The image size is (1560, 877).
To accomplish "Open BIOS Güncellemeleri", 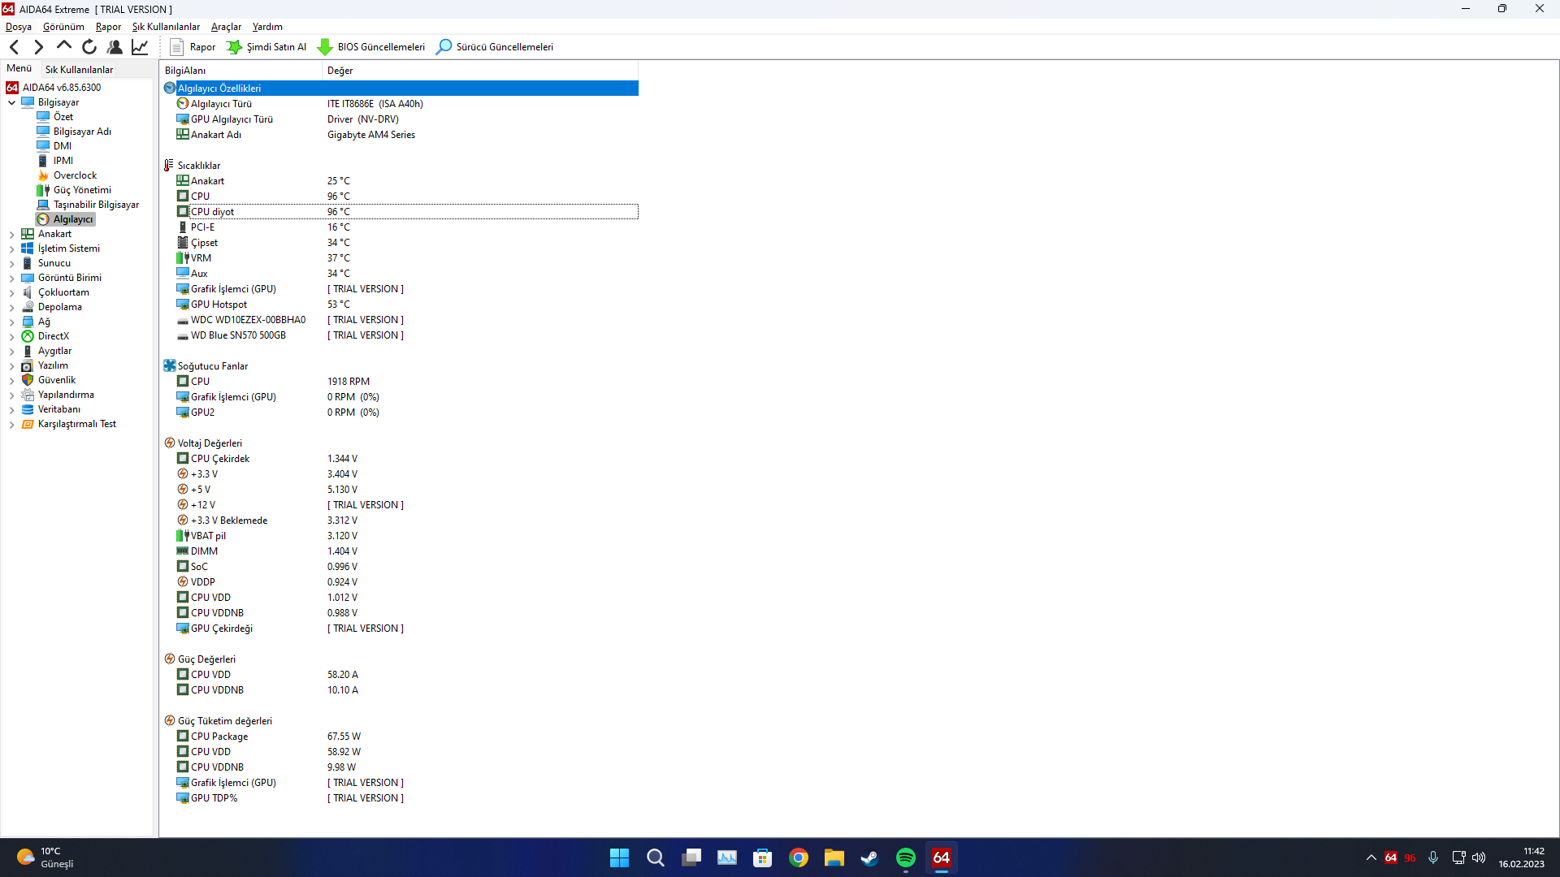I will point(371,47).
